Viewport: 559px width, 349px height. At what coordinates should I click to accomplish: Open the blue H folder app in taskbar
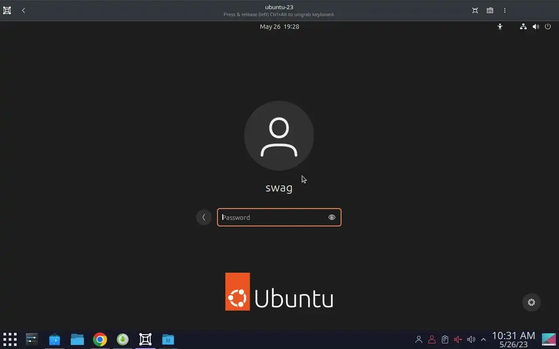(x=168, y=339)
